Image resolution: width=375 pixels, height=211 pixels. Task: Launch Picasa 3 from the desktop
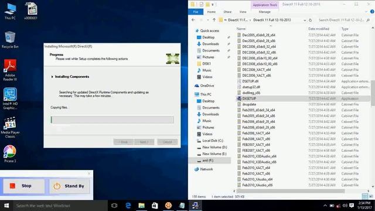click(x=10, y=154)
